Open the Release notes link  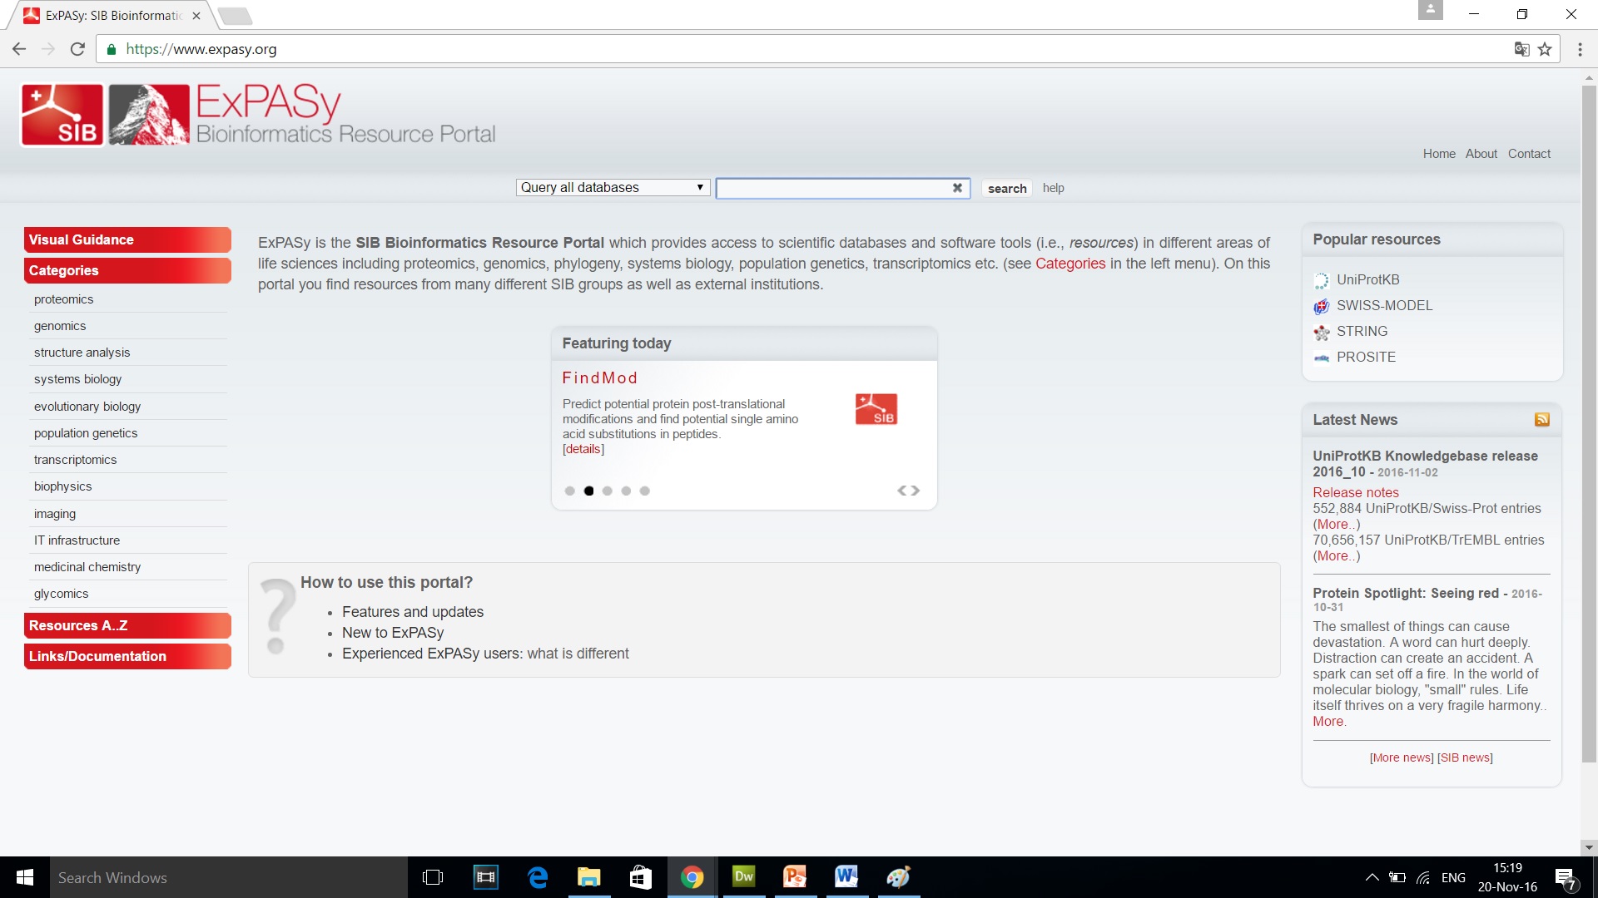[x=1356, y=492]
